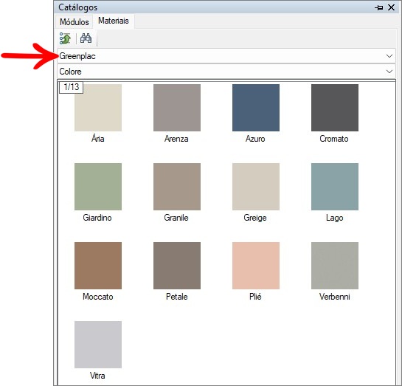Choose the Moccato brown swatch

98,266
